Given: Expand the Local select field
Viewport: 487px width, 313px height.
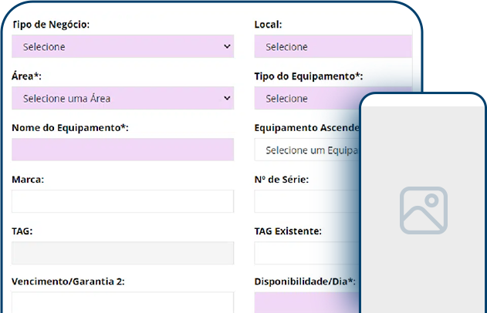Looking at the screenshot, I should click(333, 47).
